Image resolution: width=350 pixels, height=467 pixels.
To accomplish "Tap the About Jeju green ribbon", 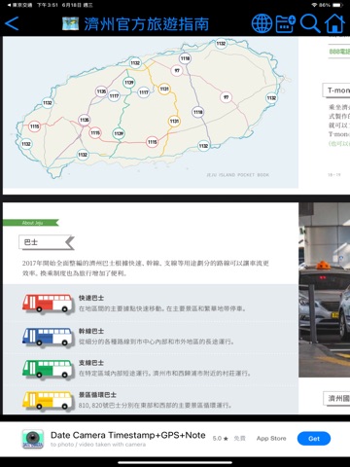I will [x=31, y=223].
